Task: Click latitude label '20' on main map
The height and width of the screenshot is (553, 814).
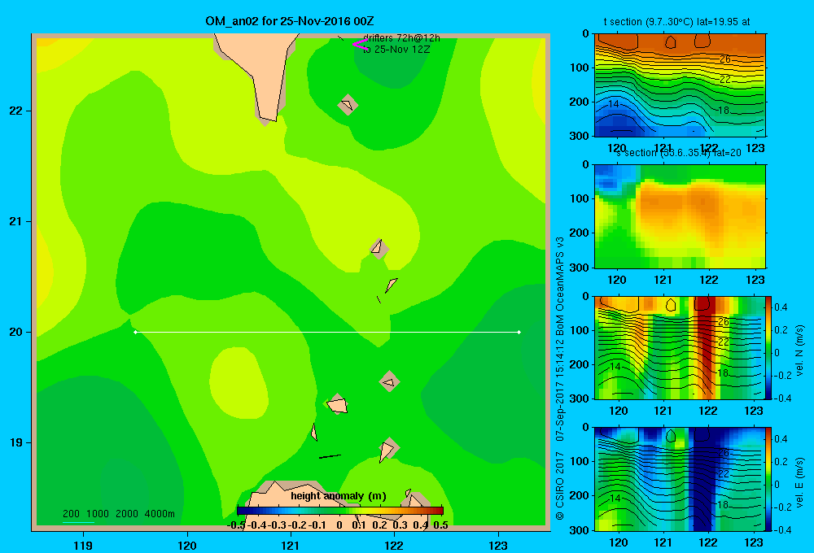Action: [16, 332]
